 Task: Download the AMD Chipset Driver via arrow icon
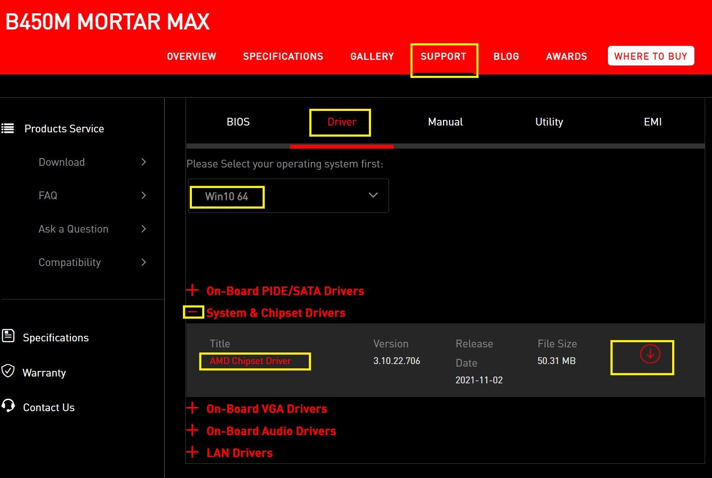(650, 354)
